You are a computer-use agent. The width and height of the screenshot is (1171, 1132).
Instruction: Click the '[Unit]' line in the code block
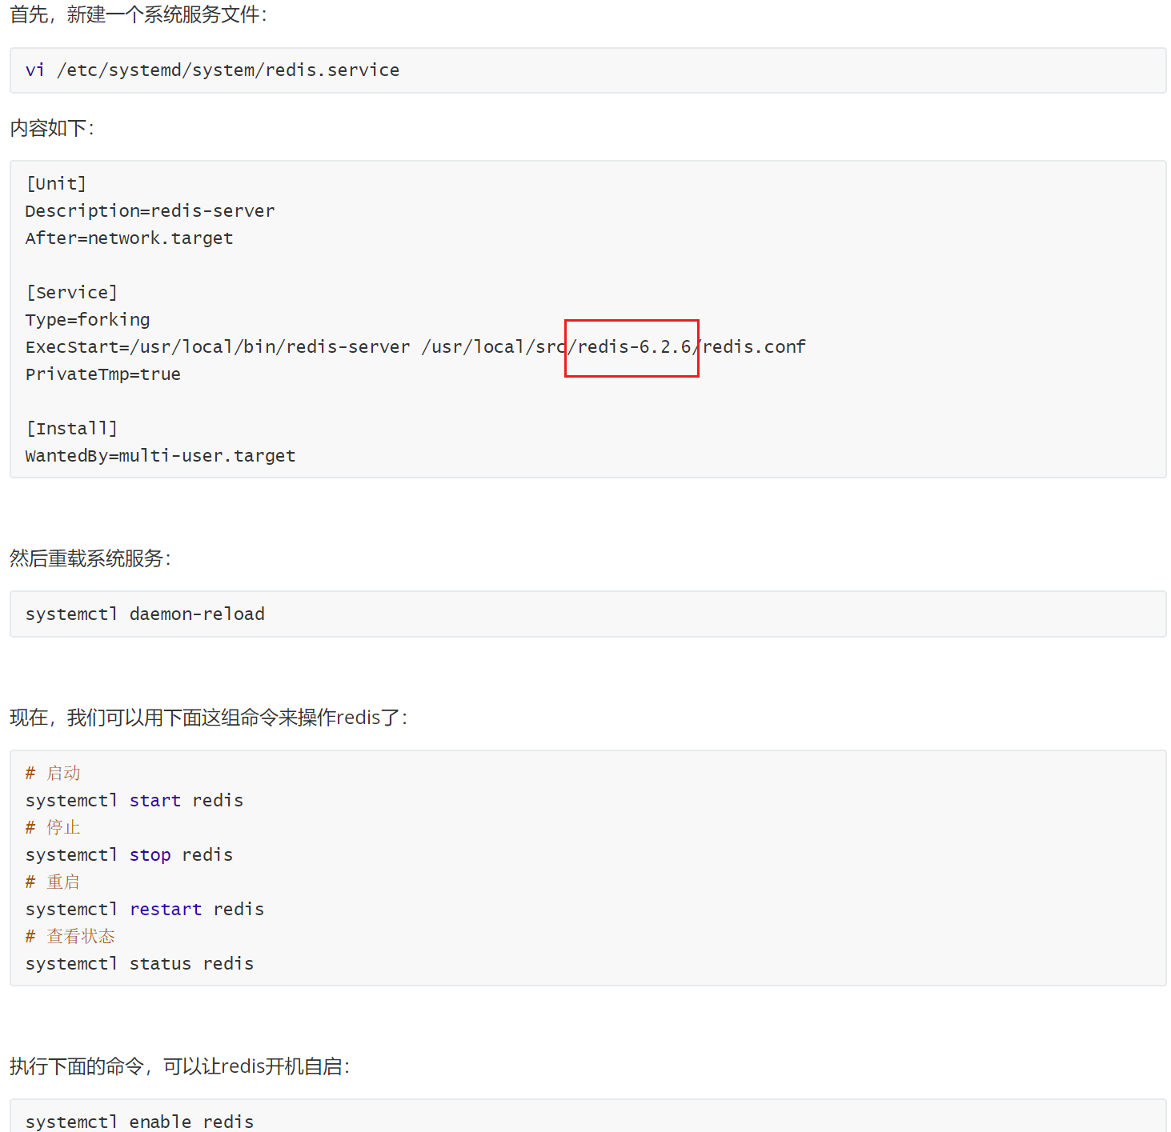click(56, 184)
